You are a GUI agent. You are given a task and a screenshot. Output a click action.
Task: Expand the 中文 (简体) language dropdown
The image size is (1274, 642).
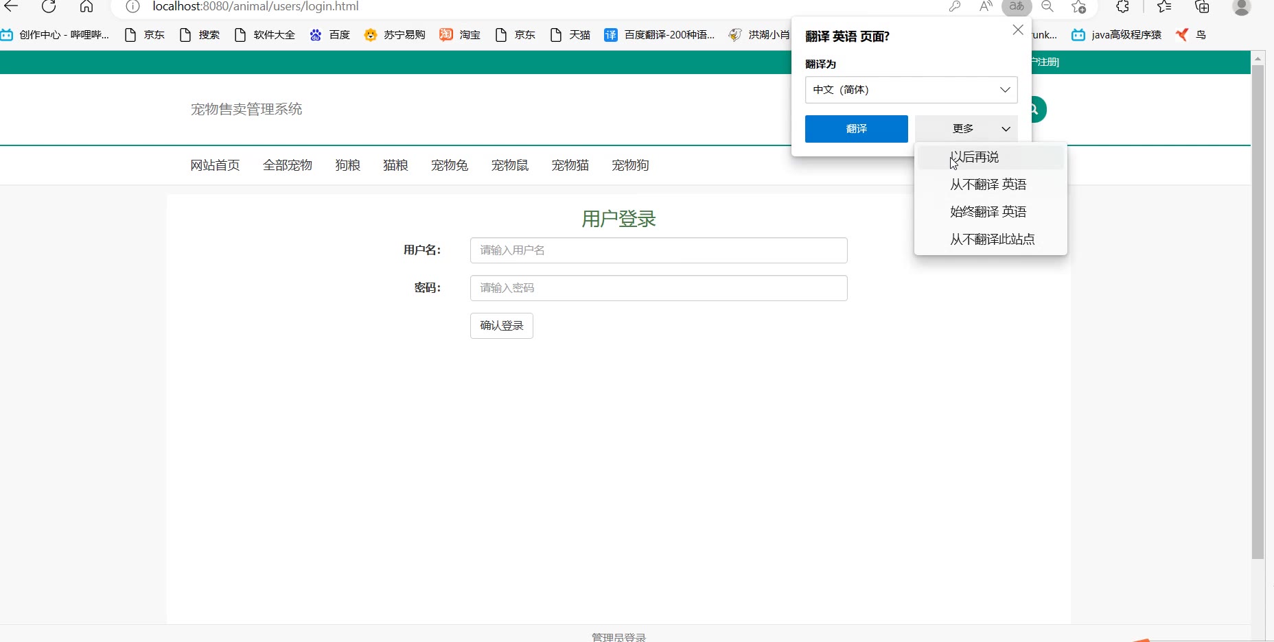point(911,90)
